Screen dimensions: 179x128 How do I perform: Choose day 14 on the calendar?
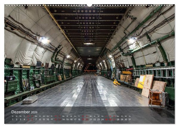pyautogui.click(x=64, y=119)
